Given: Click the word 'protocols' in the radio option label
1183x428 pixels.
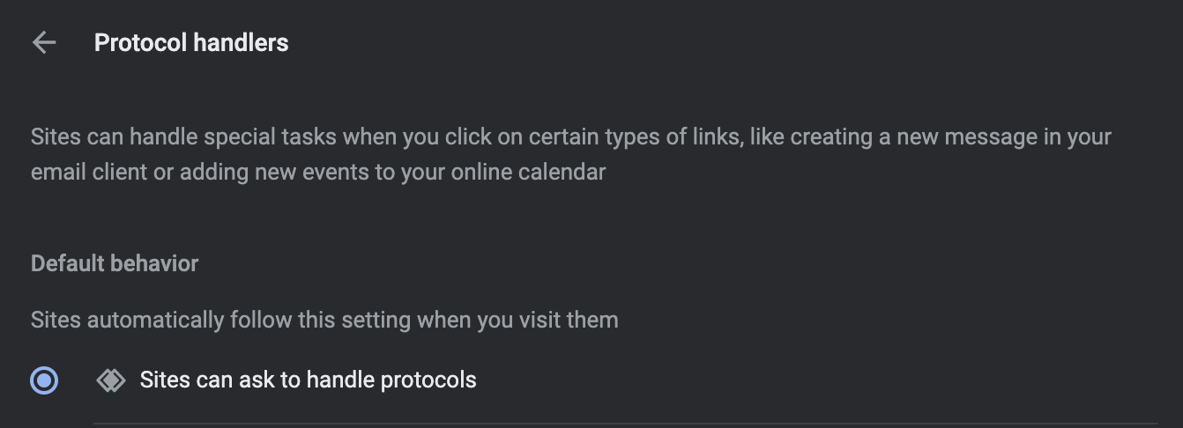Looking at the screenshot, I should pyautogui.click(x=429, y=380).
